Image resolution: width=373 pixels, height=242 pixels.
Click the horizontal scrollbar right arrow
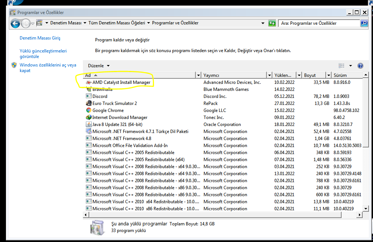click(359, 215)
